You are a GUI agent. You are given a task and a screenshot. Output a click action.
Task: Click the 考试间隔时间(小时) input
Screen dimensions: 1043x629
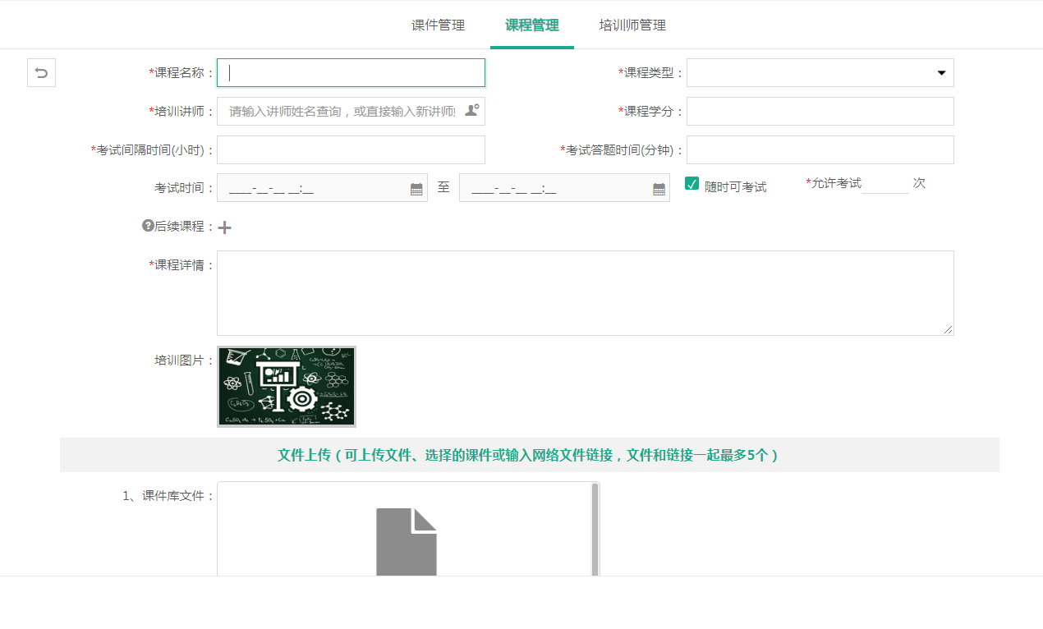pyautogui.click(x=351, y=149)
